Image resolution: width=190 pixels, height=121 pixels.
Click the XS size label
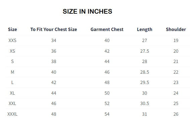12,51
